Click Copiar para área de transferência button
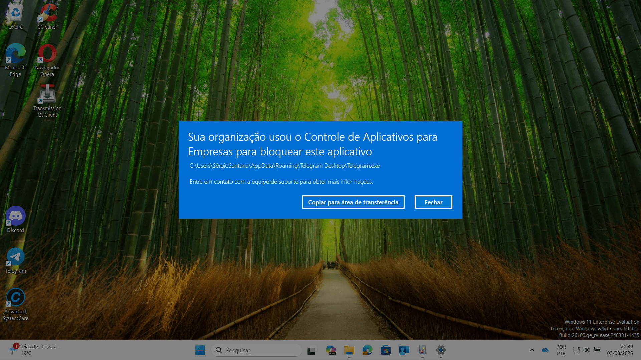Viewport: 641px width, 360px height. click(x=353, y=202)
